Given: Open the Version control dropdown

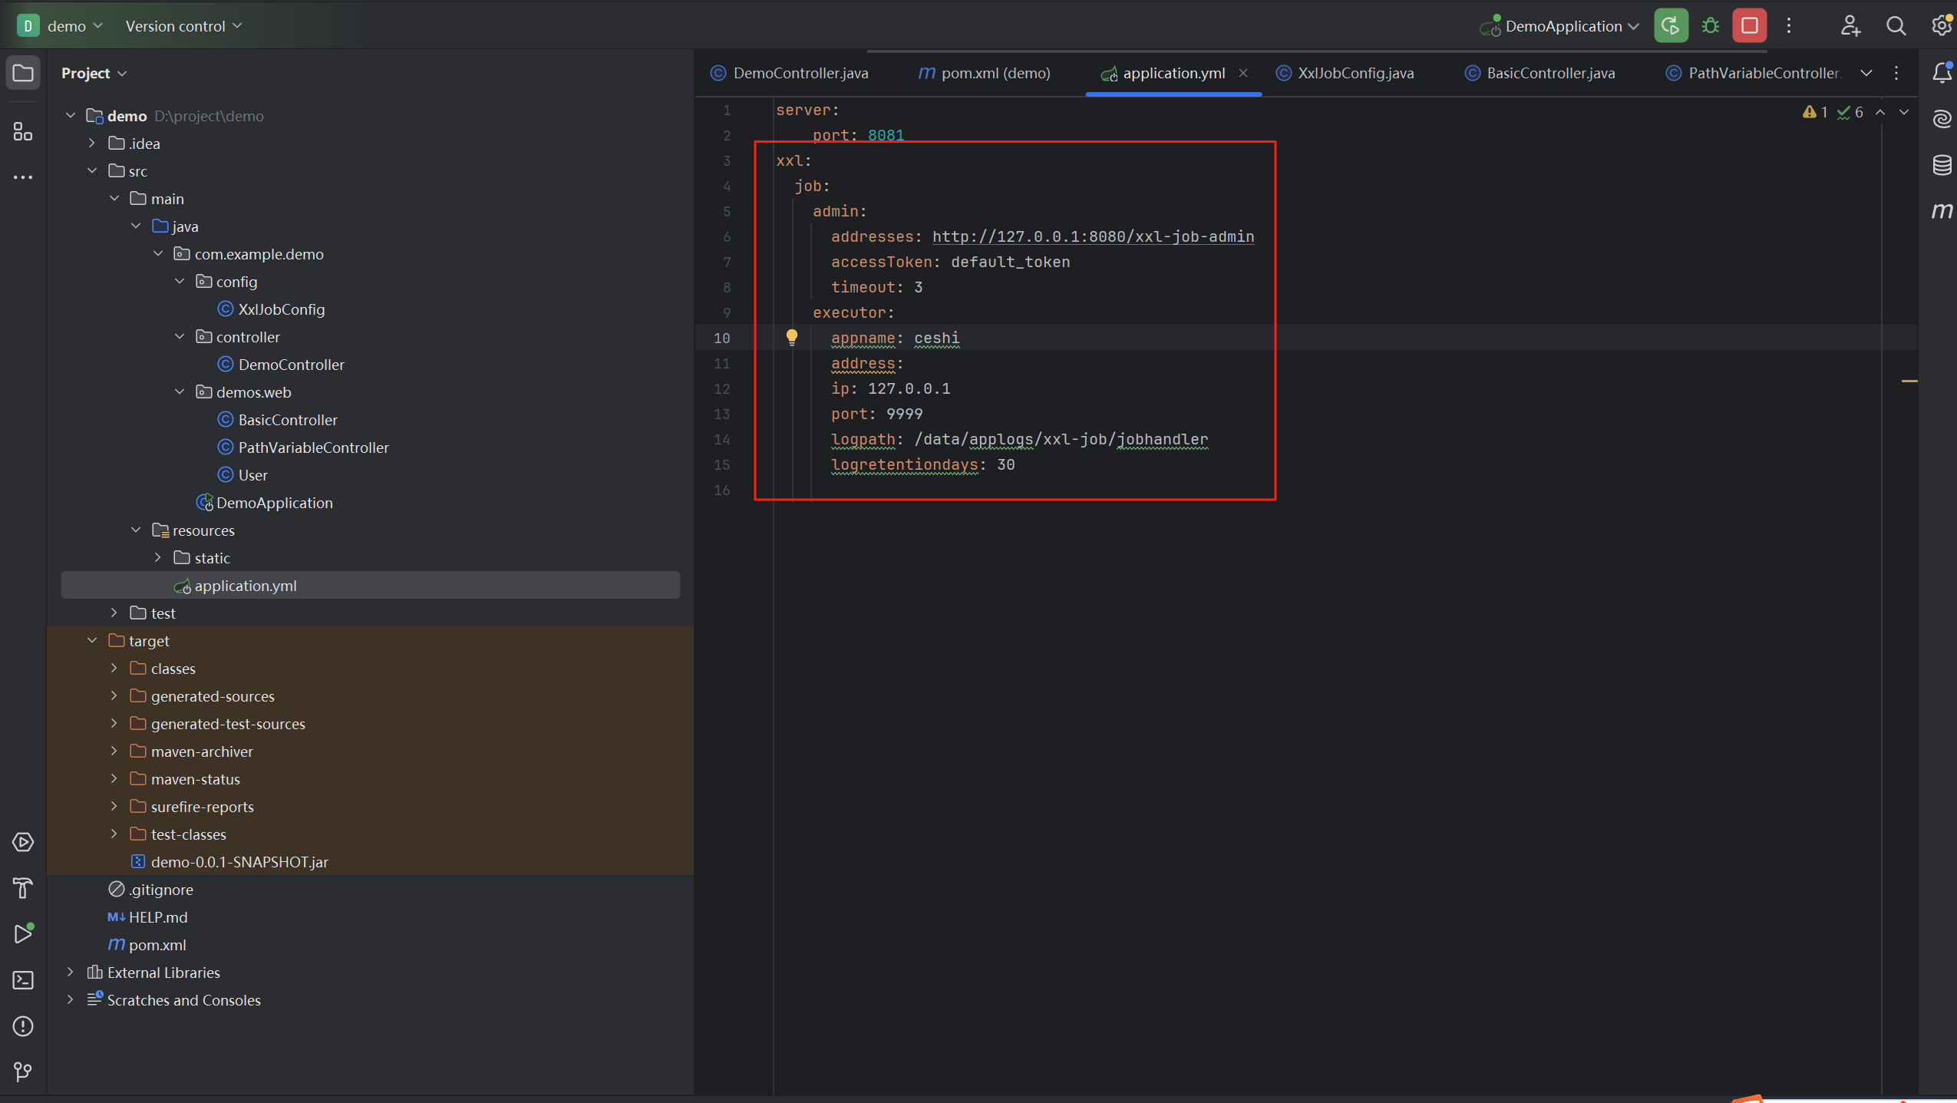Looking at the screenshot, I should (x=183, y=26).
